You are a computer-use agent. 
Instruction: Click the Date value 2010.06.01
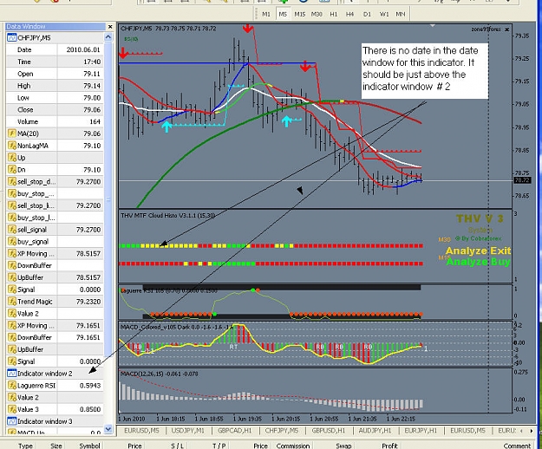click(x=83, y=49)
